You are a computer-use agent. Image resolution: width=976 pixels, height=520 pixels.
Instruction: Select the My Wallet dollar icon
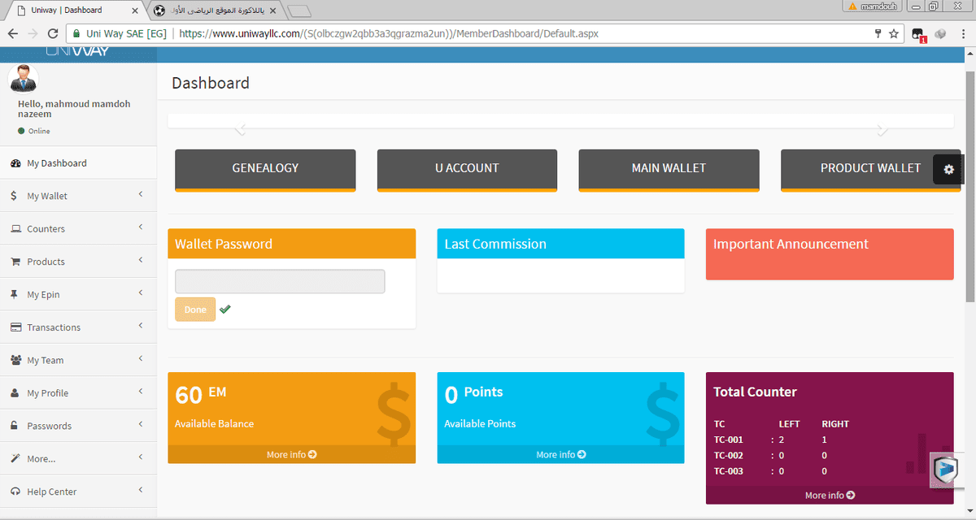[13, 195]
